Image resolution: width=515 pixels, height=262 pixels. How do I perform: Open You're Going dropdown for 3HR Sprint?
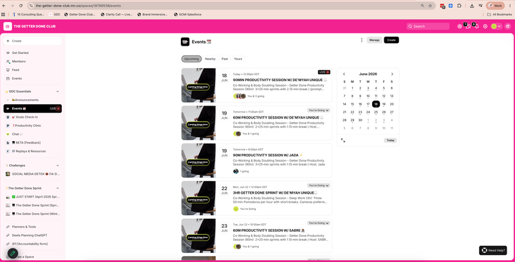coord(319,185)
